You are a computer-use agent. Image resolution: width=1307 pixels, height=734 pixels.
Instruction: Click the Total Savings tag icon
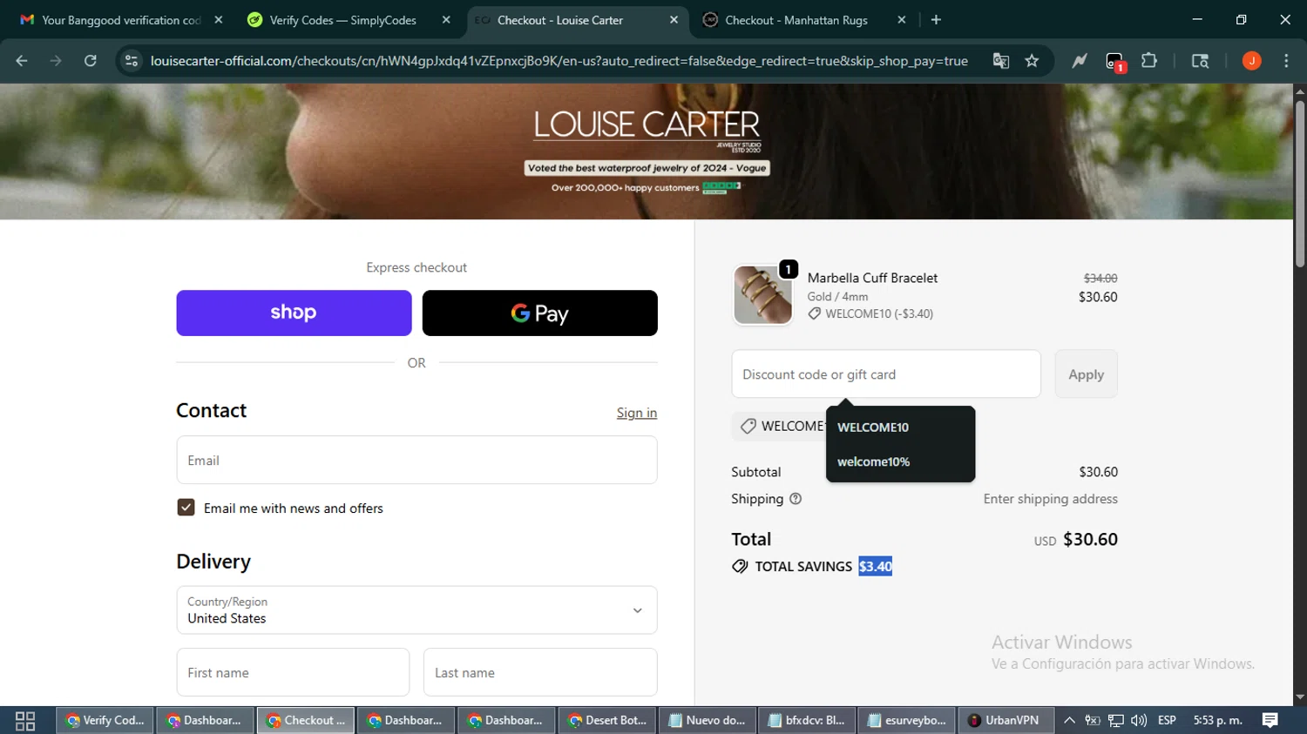[740, 566]
